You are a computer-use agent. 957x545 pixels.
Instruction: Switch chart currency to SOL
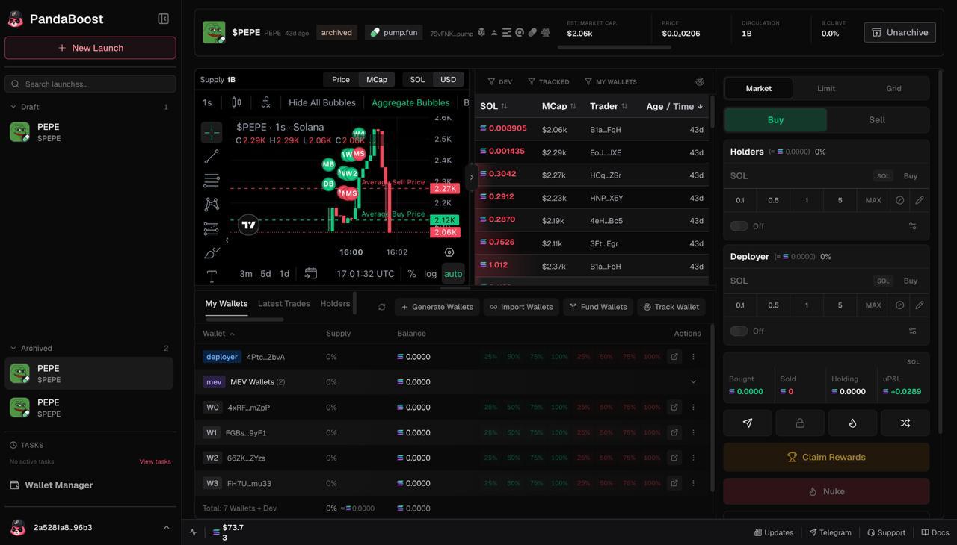[x=417, y=80]
